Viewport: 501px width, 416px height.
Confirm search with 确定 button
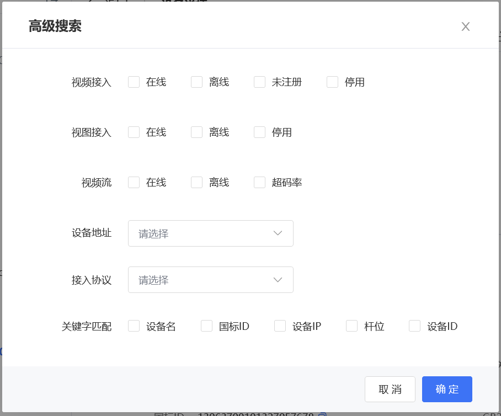coord(447,389)
